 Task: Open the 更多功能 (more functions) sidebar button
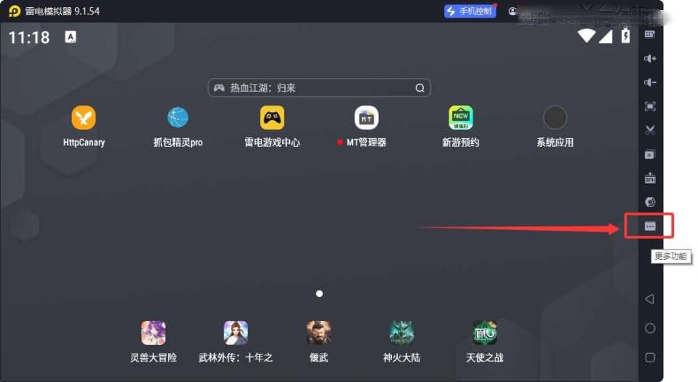[x=650, y=226]
